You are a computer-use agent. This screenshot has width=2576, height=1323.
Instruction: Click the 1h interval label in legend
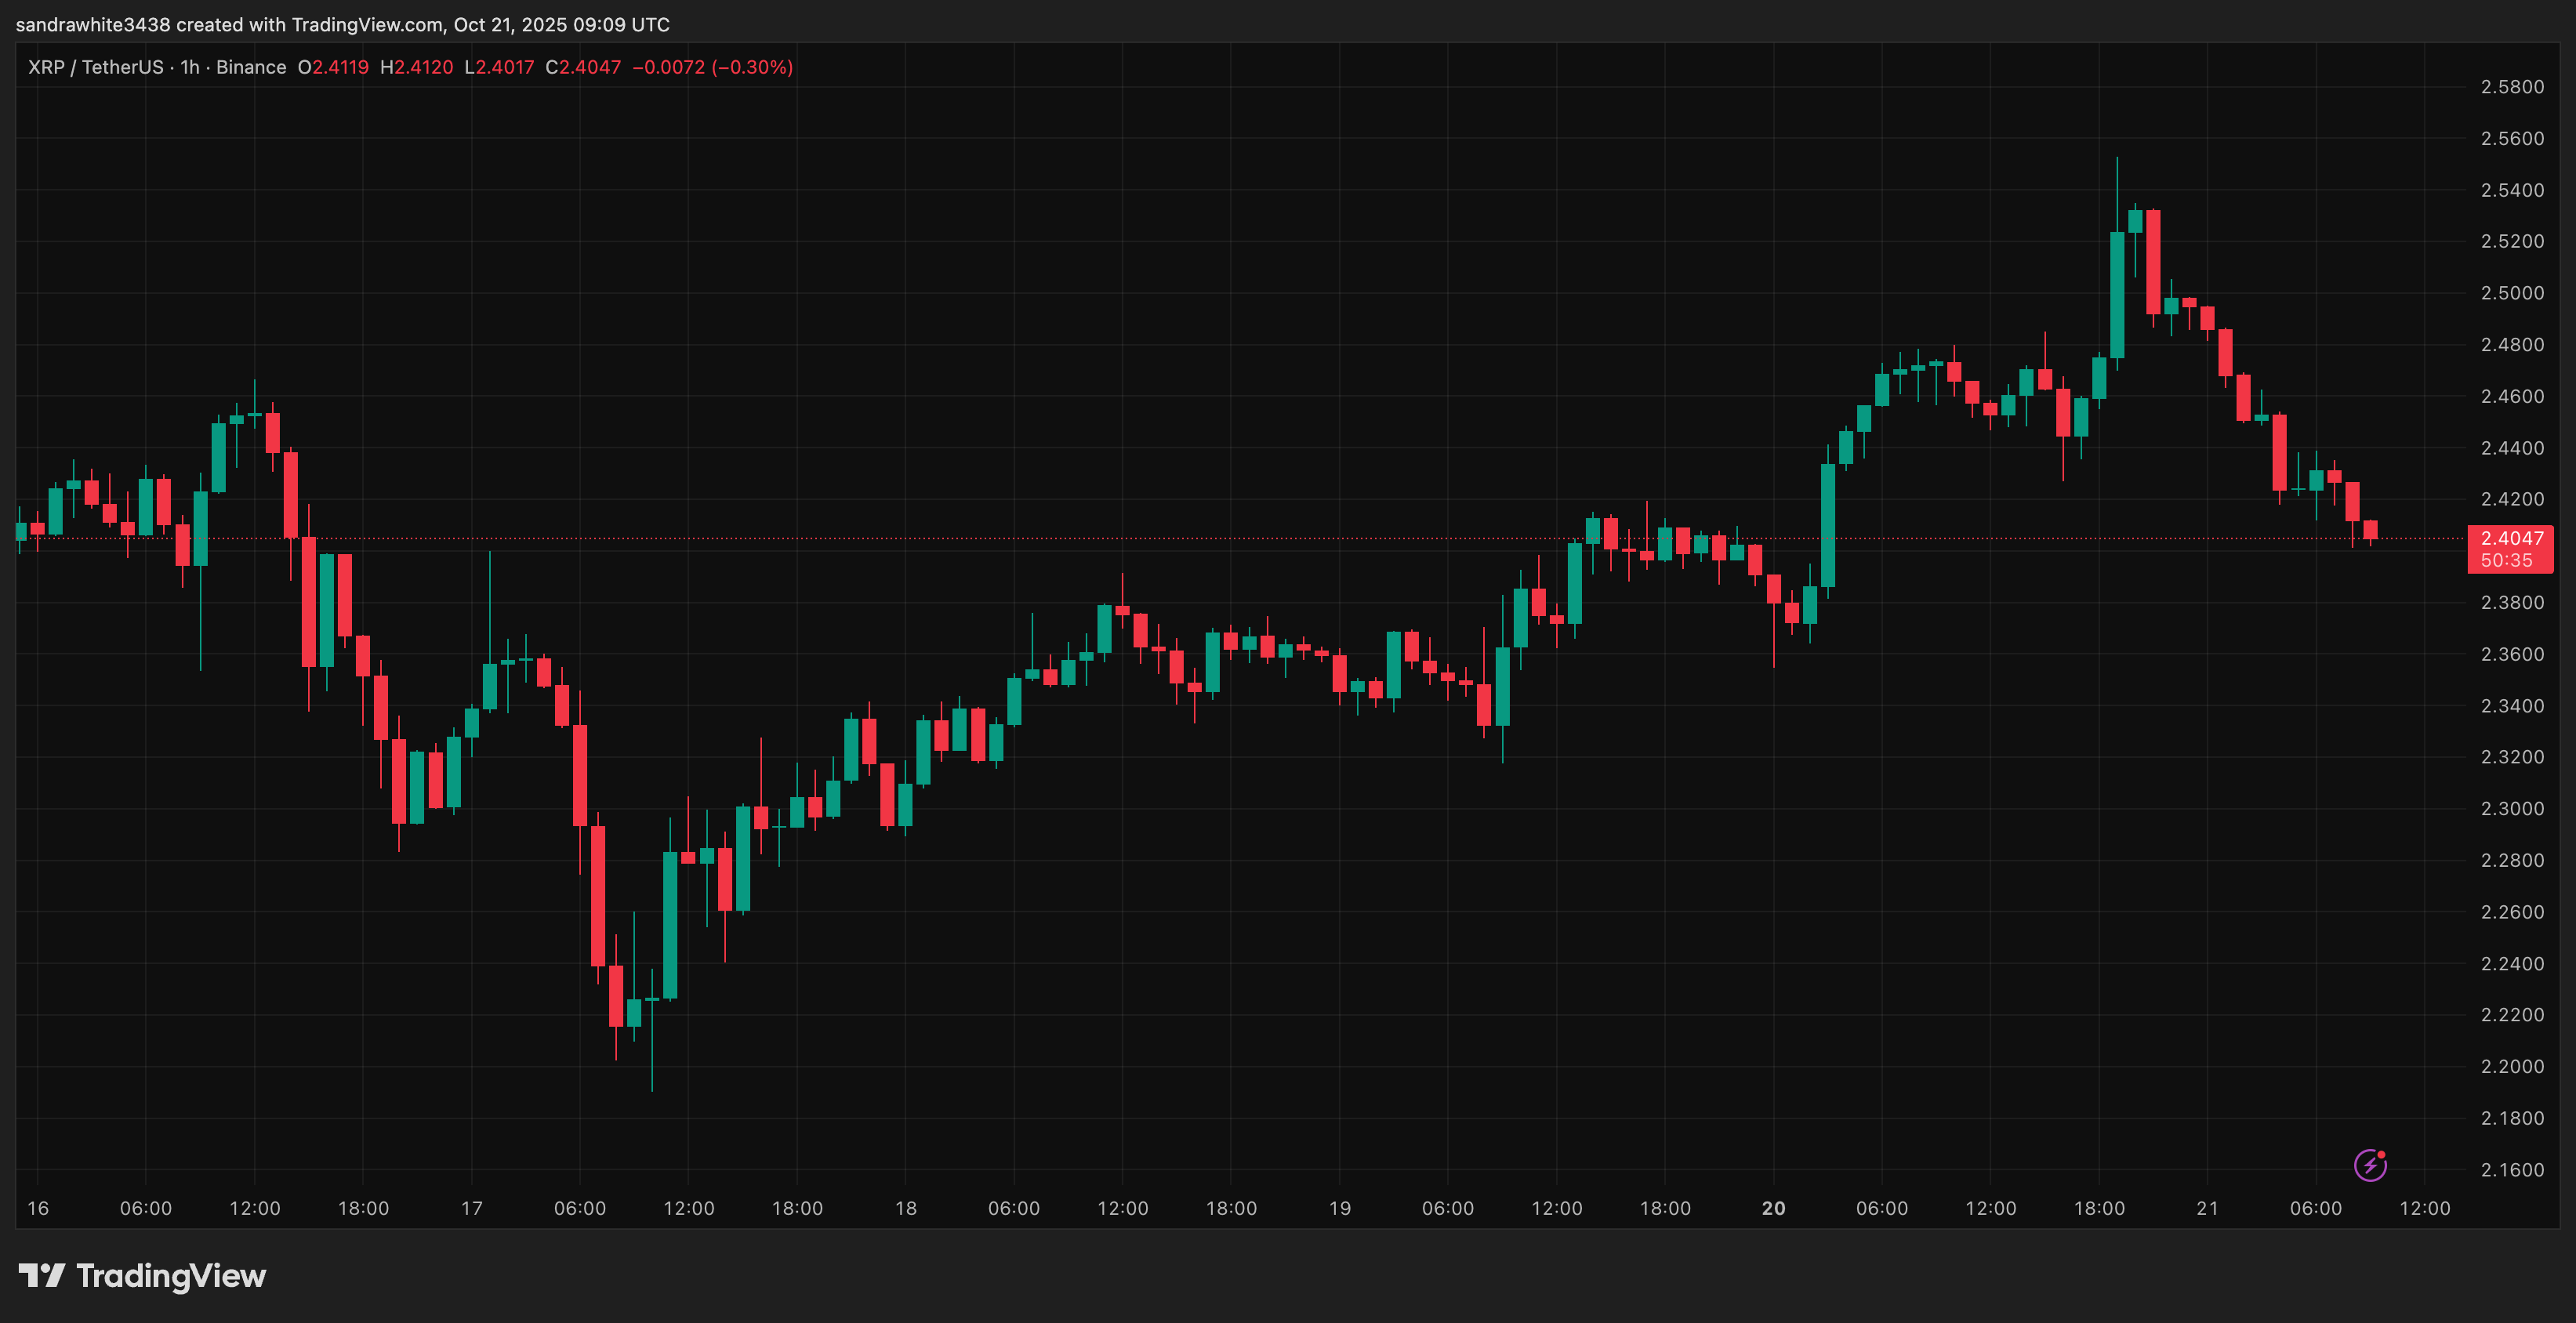[189, 67]
